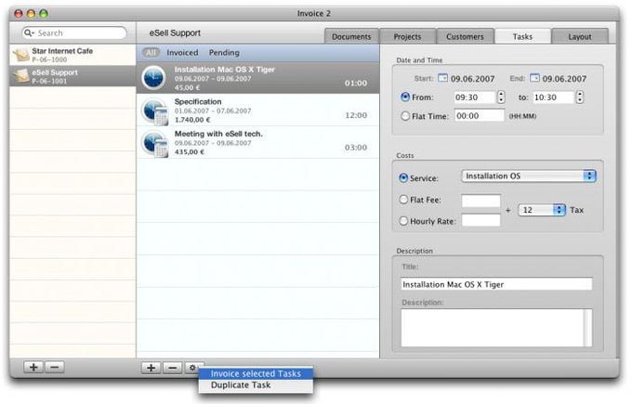This screenshot has height=404, width=632.
Task: Click the eSell Support project folder icon
Action: point(20,76)
